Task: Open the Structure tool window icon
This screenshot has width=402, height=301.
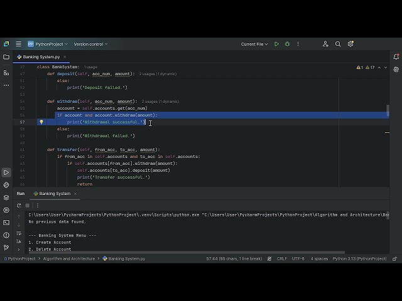Action: (x=6, y=73)
